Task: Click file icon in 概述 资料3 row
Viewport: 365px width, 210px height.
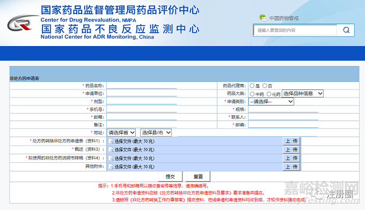Action: 111,149
